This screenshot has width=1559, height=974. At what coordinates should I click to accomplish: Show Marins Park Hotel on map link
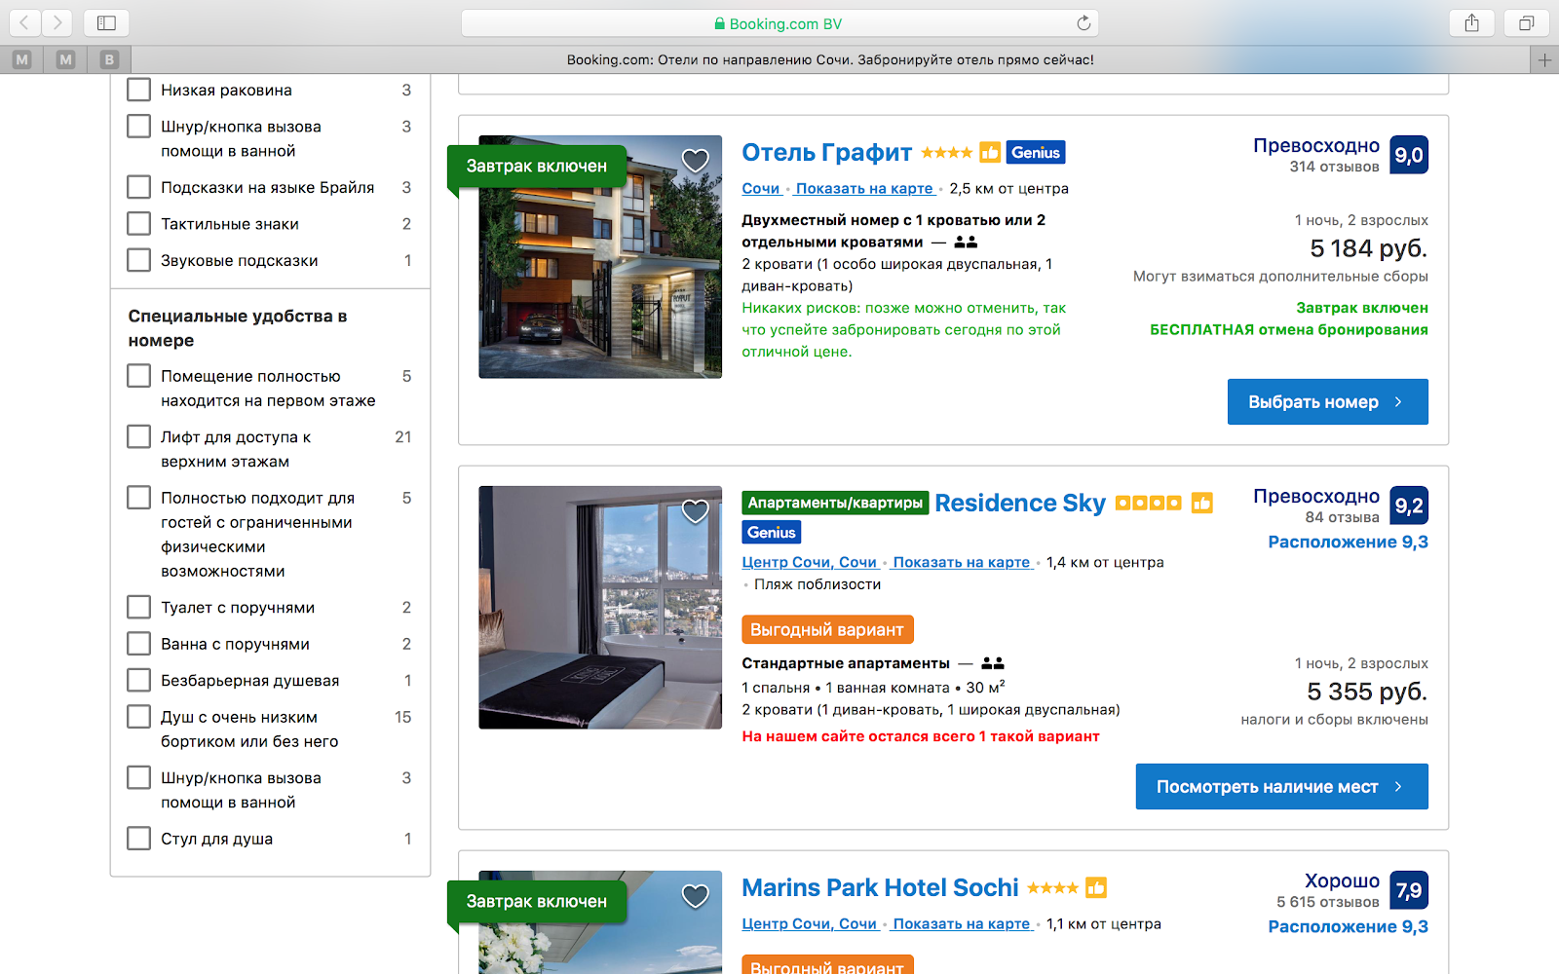click(x=963, y=924)
